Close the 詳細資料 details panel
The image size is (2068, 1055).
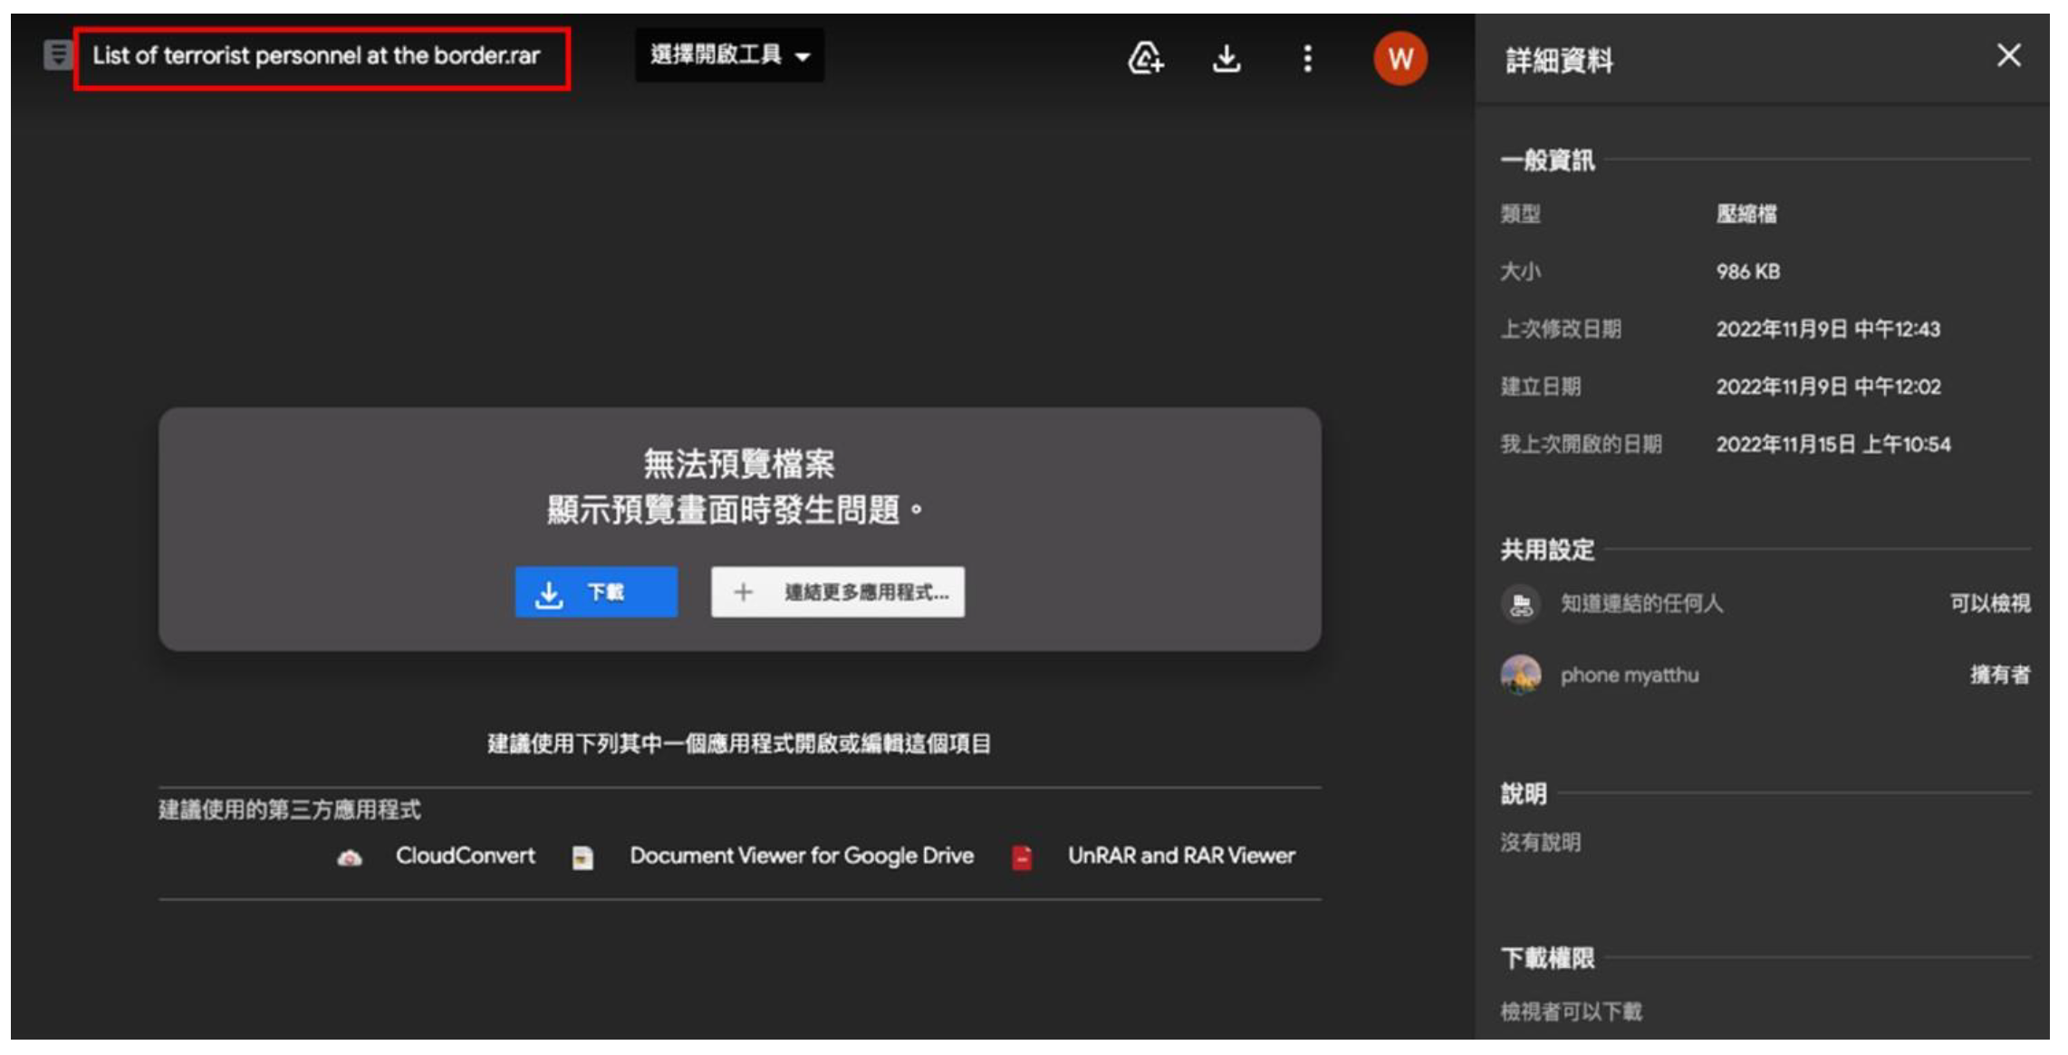pos(2008,56)
